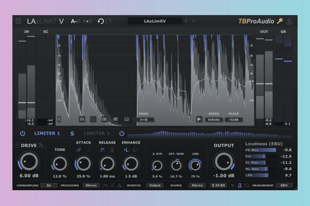310x206 pixels.
Task: Click the DRIVE knob
Action: coord(29,161)
